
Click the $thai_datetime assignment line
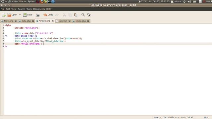click(x=48, y=38)
